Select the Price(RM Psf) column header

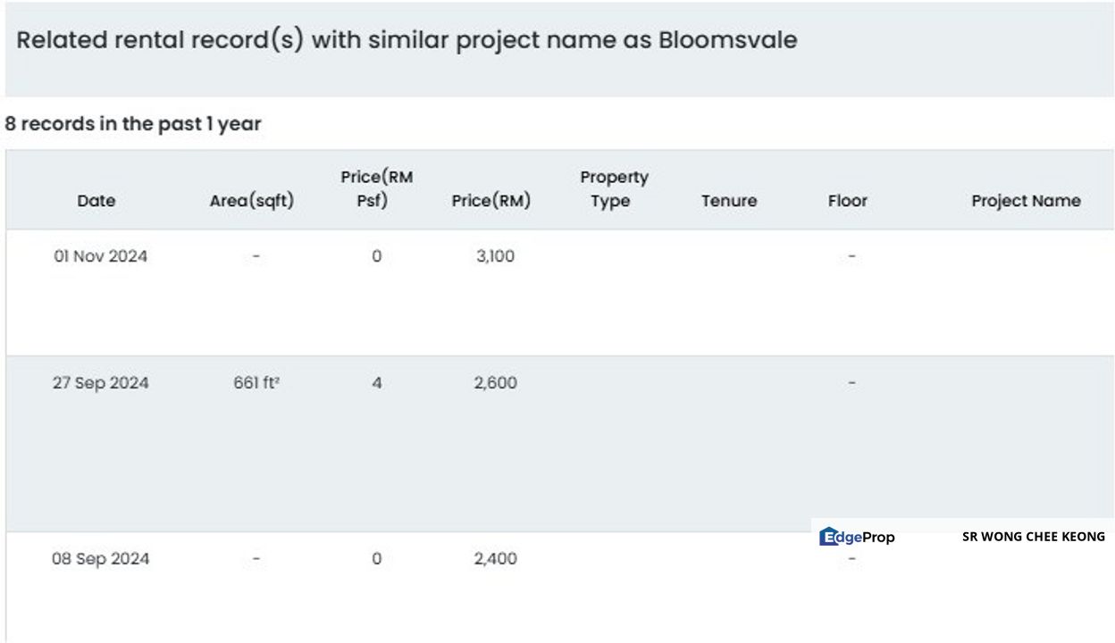[377, 189]
